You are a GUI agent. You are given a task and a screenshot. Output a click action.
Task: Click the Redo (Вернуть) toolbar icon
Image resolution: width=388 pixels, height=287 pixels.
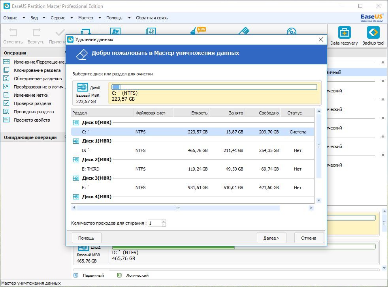pyautogui.click(x=36, y=36)
